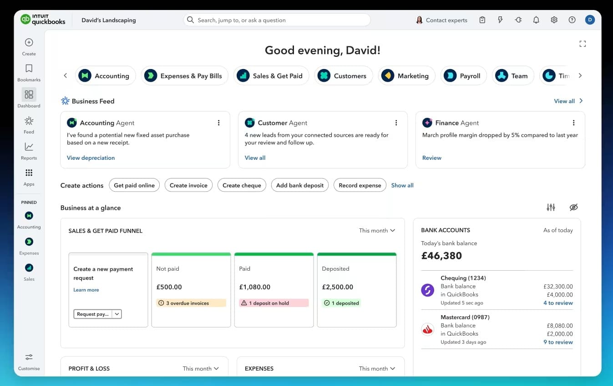Click View all in Customer Agent card
The width and height of the screenshot is (613, 386).
pyautogui.click(x=255, y=158)
